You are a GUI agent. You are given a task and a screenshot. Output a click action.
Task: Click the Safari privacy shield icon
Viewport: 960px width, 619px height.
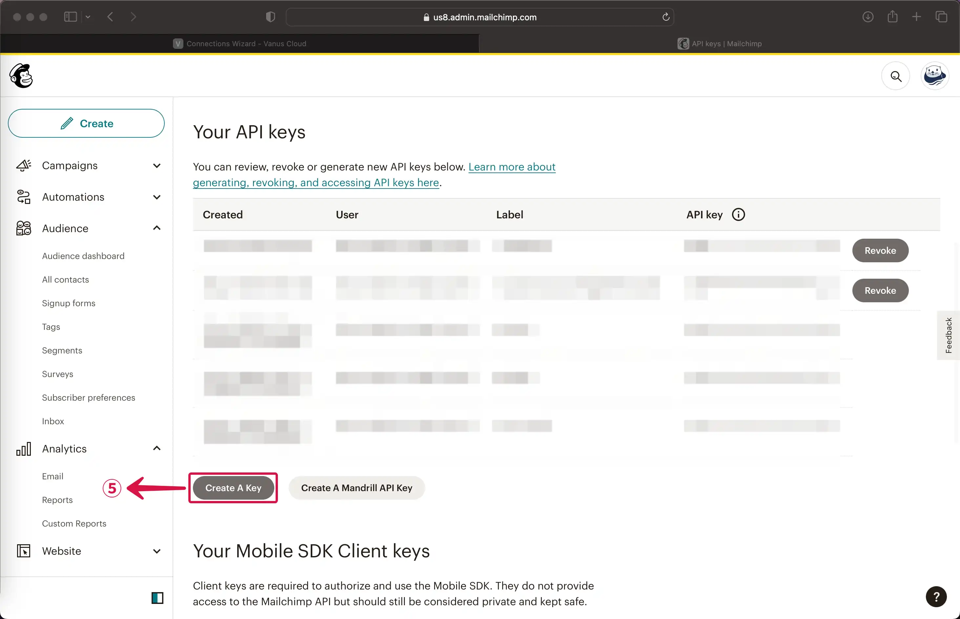click(270, 17)
